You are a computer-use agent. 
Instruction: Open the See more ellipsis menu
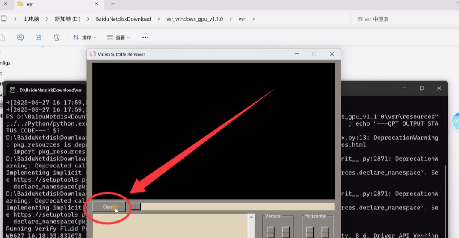[x=145, y=38]
